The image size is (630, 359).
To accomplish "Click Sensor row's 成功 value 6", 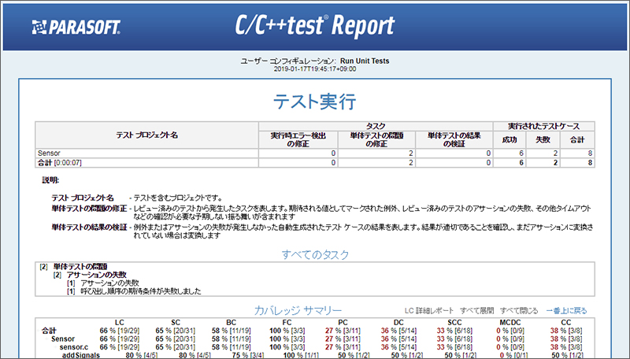I will [x=521, y=153].
